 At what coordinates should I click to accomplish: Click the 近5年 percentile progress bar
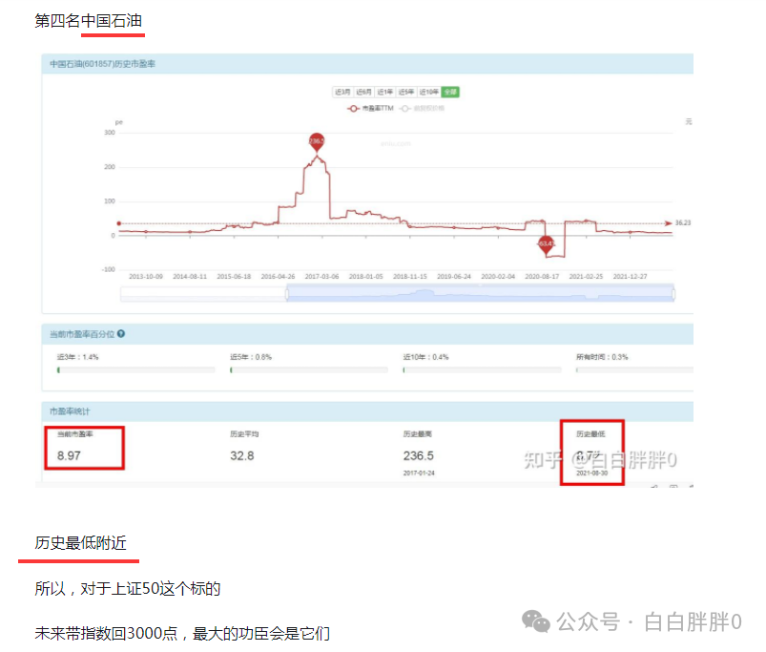(309, 370)
